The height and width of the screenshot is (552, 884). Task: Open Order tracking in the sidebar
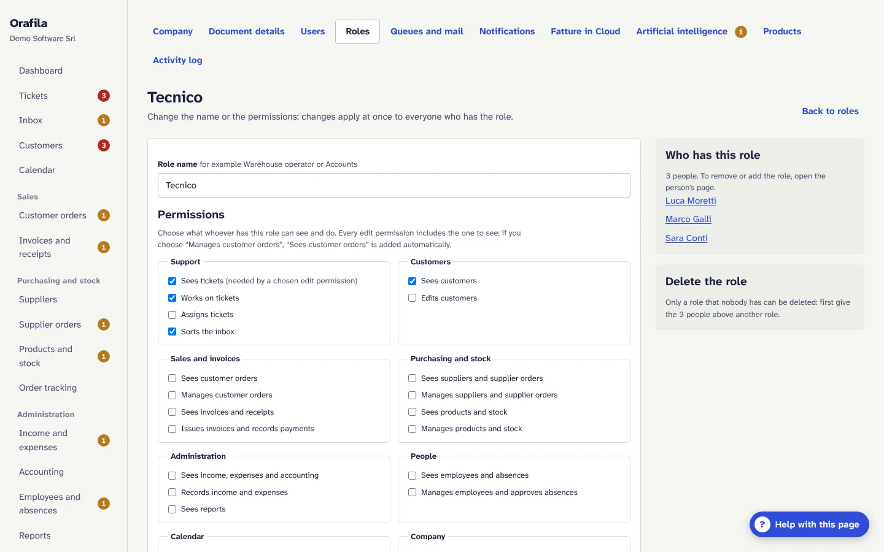click(64, 388)
